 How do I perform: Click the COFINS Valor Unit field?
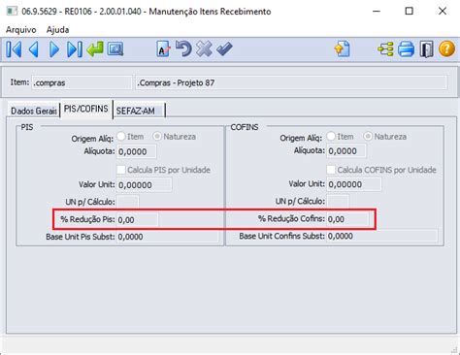354,184
